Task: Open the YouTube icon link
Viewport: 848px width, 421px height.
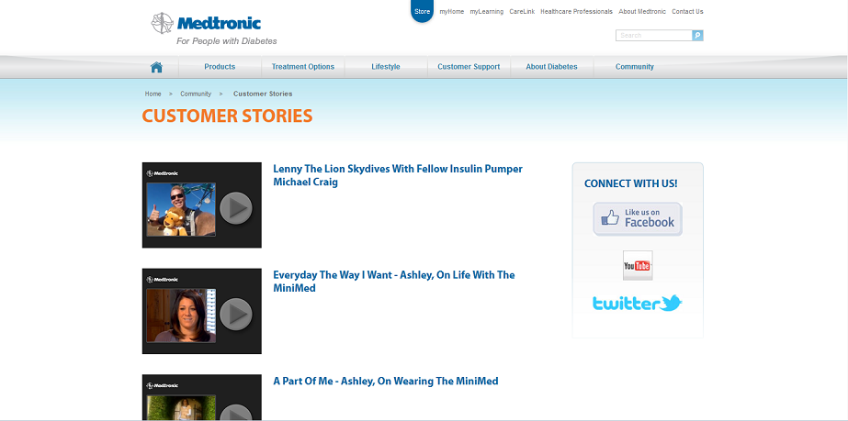Action: click(x=638, y=265)
